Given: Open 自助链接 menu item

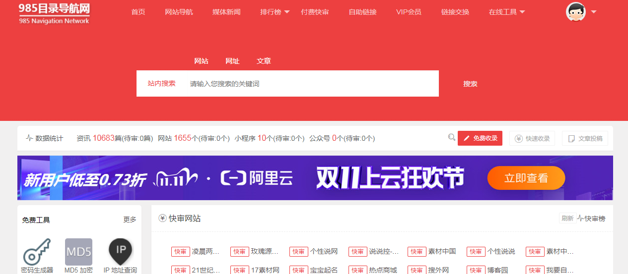Looking at the screenshot, I should tap(362, 12).
